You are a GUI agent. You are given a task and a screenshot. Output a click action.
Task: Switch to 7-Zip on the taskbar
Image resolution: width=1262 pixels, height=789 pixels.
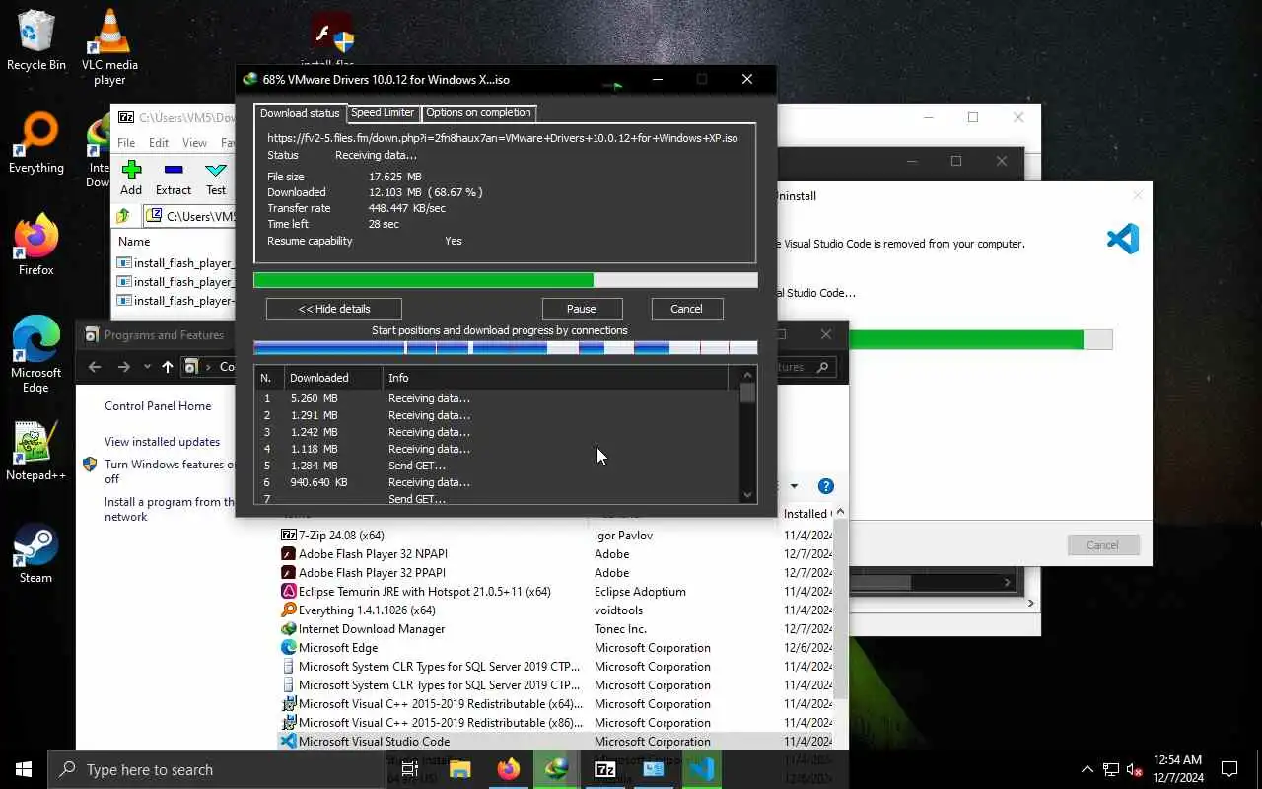coord(605,769)
